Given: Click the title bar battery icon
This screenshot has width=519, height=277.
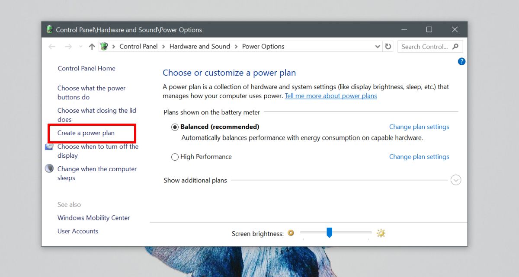Looking at the screenshot, I should 50,29.
